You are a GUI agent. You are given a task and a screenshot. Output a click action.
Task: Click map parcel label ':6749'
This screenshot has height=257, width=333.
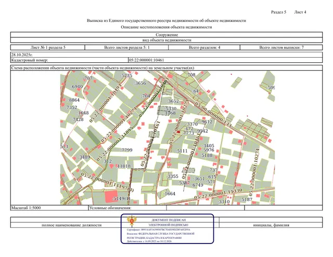(x=197, y=185)
